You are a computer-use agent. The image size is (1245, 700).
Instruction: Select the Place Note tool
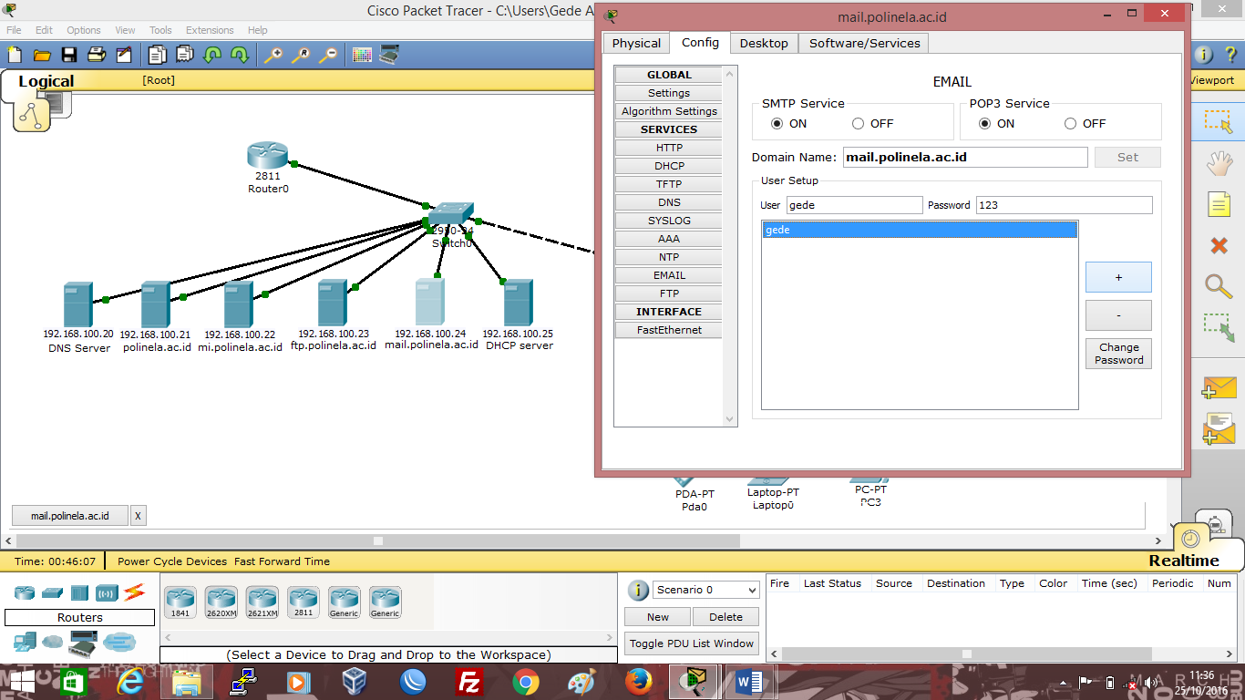[x=1219, y=204]
